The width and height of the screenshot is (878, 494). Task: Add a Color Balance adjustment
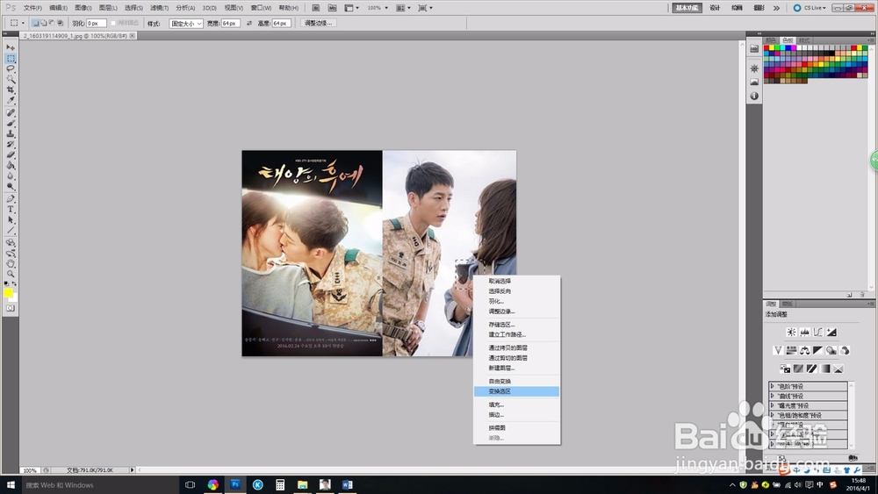click(804, 350)
